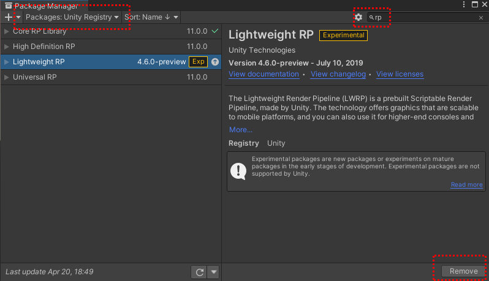Open the Sort: Name dropdown
489x281 pixels.
151,17
